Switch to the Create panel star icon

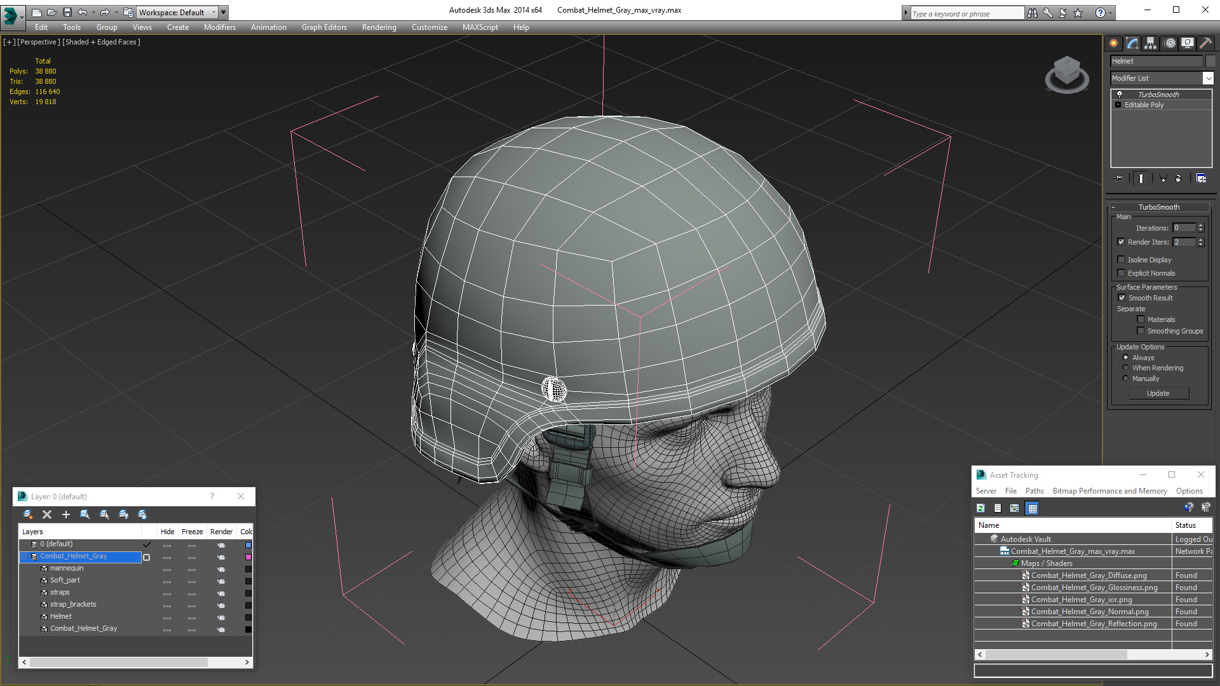(1113, 43)
